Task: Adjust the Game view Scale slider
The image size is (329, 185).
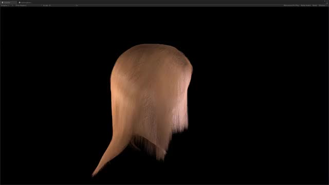Action: coord(63,6)
